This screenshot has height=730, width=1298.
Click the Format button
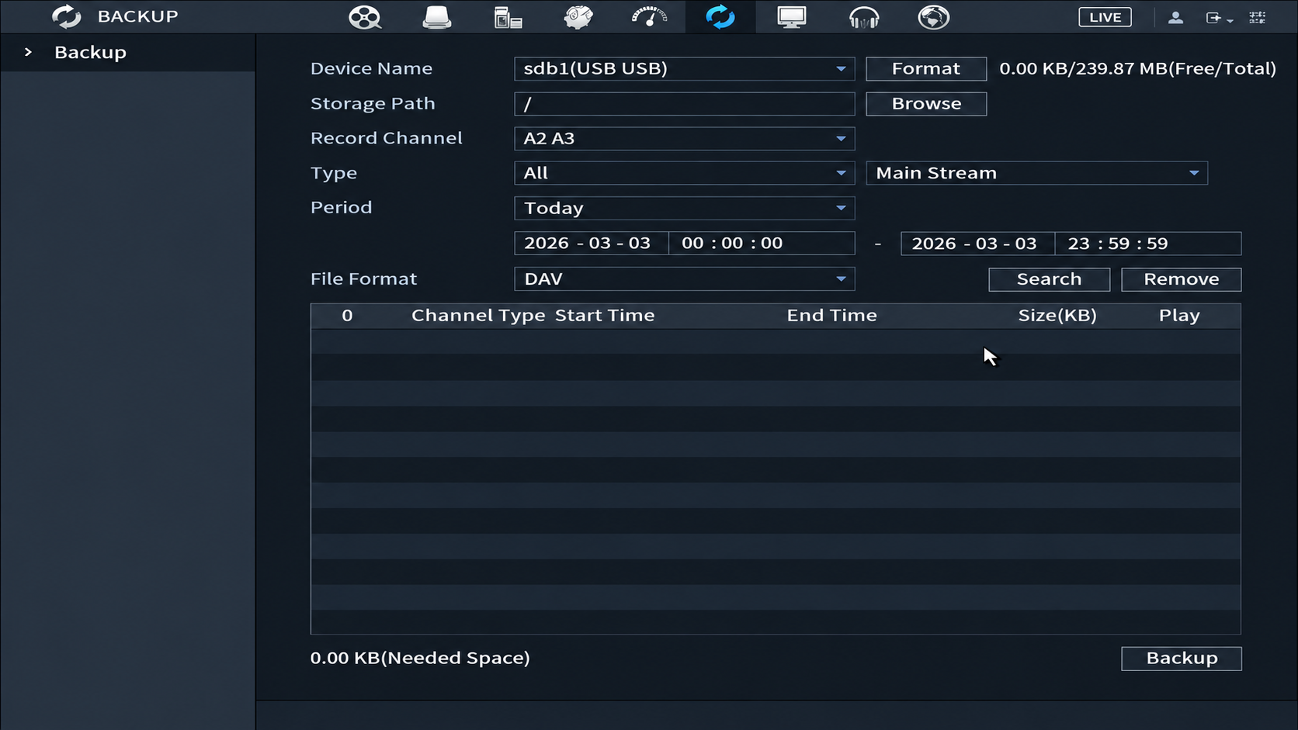(x=926, y=68)
